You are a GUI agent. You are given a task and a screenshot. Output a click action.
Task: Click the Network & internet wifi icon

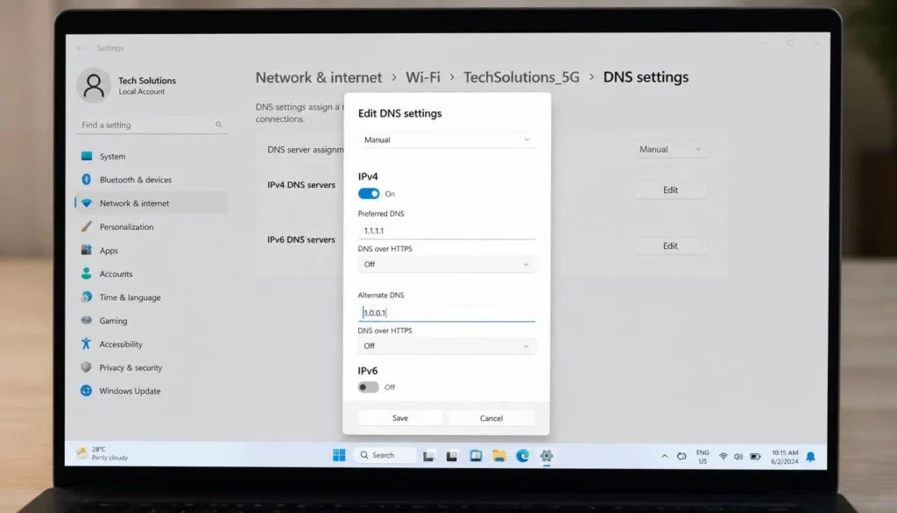(x=87, y=203)
